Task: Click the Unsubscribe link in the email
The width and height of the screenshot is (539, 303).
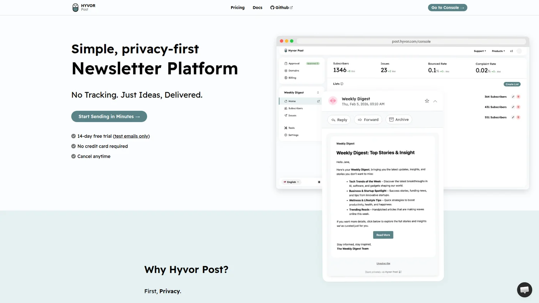Action: 383,263
